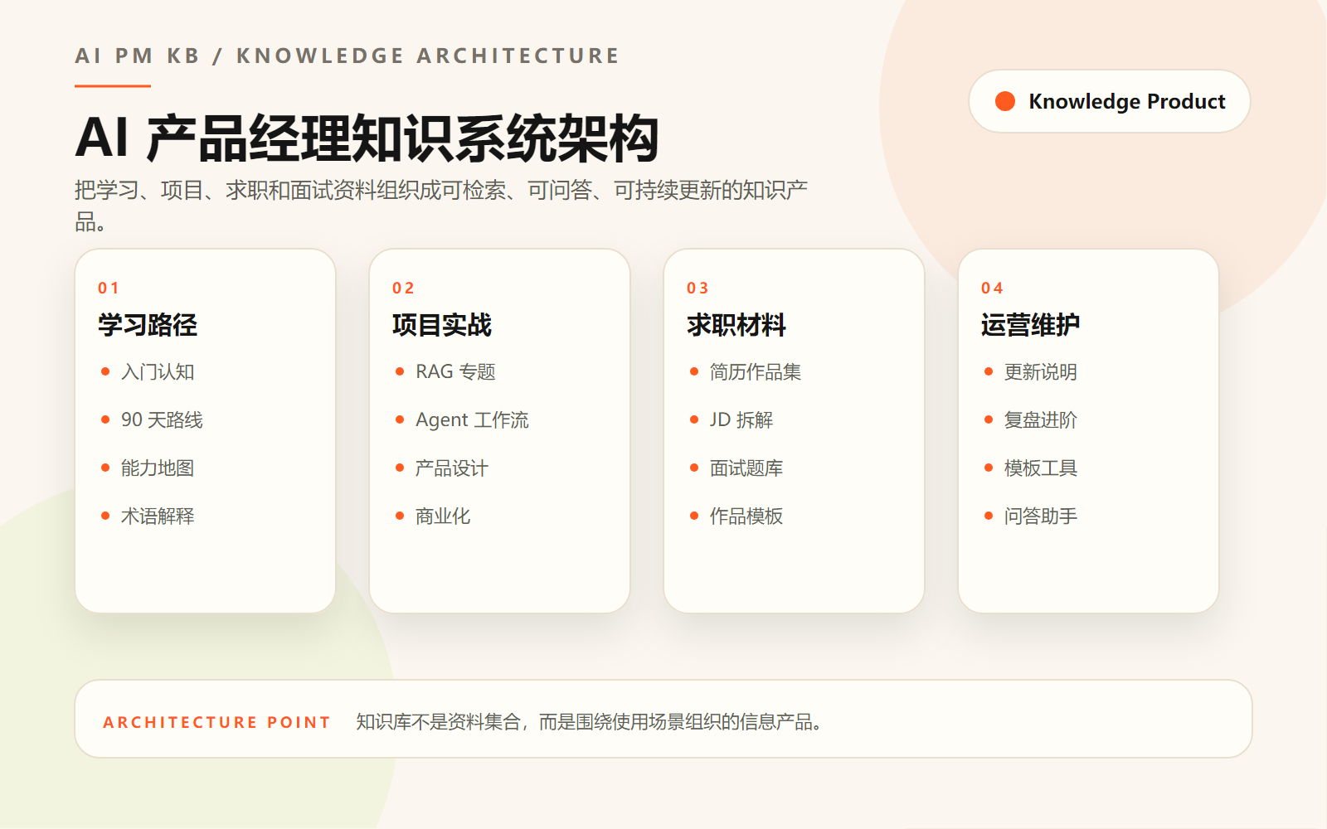Viewport: 1327px width, 829px height.
Task: Click the title AI 产品经理知识系统架构
Action: (367, 138)
